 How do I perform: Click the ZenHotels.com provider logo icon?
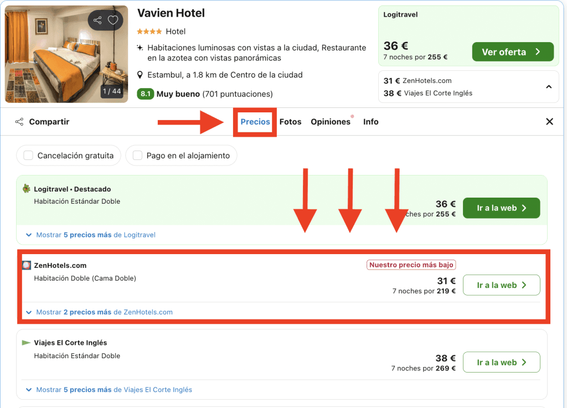pyautogui.click(x=27, y=266)
